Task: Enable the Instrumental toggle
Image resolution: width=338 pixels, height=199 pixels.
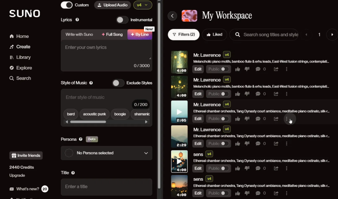Action: (122, 20)
